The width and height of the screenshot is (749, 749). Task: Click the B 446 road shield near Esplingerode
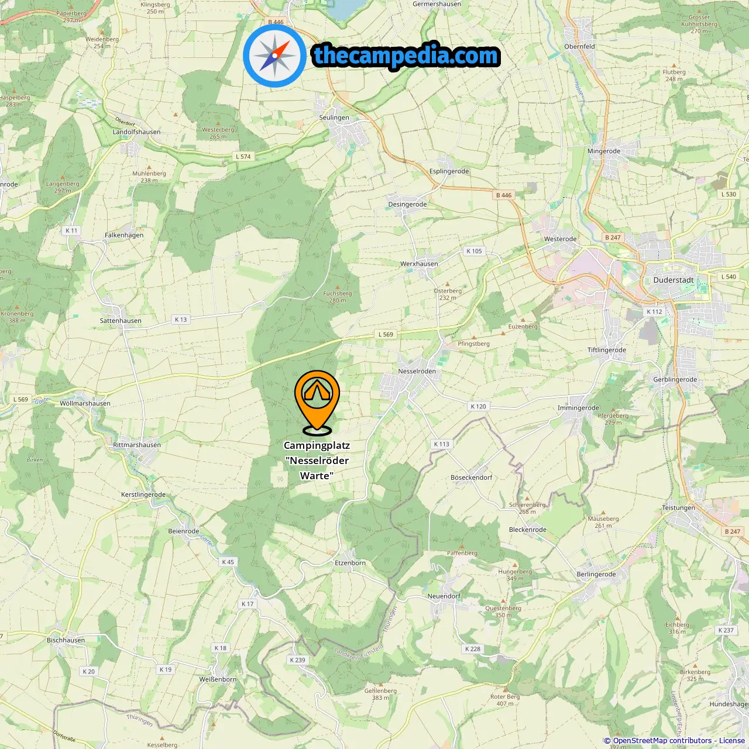click(504, 195)
